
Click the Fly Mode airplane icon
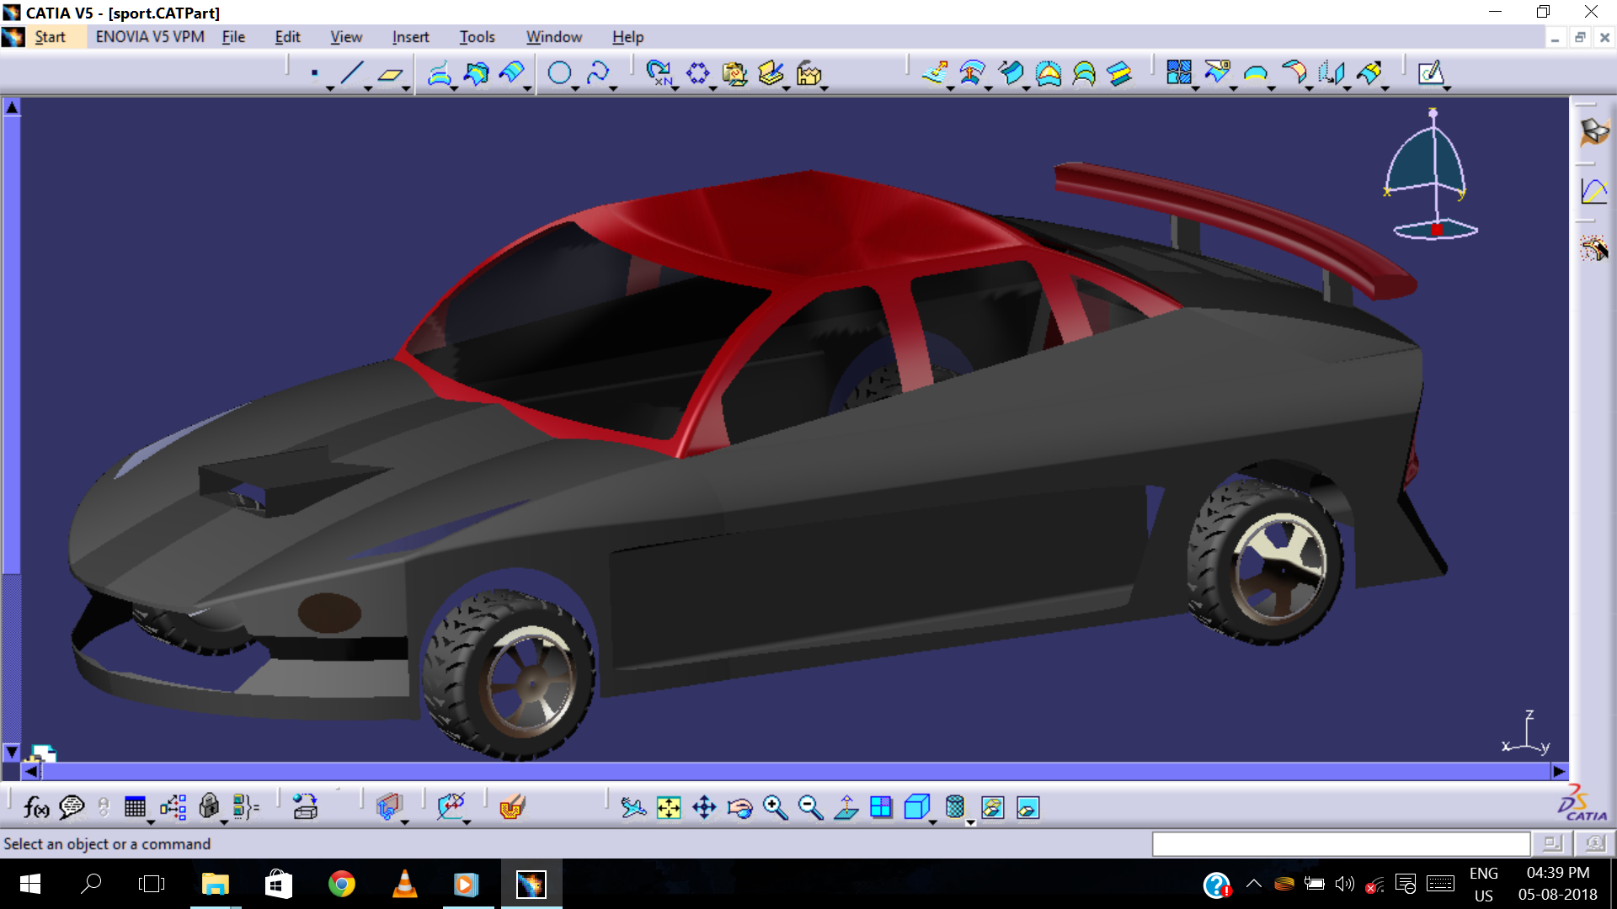click(x=633, y=808)
